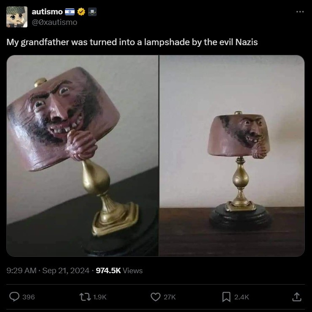Viewport: 312px width, 312px height.
Task: Open the author's profile avatar picture
Action: [17, 17]
